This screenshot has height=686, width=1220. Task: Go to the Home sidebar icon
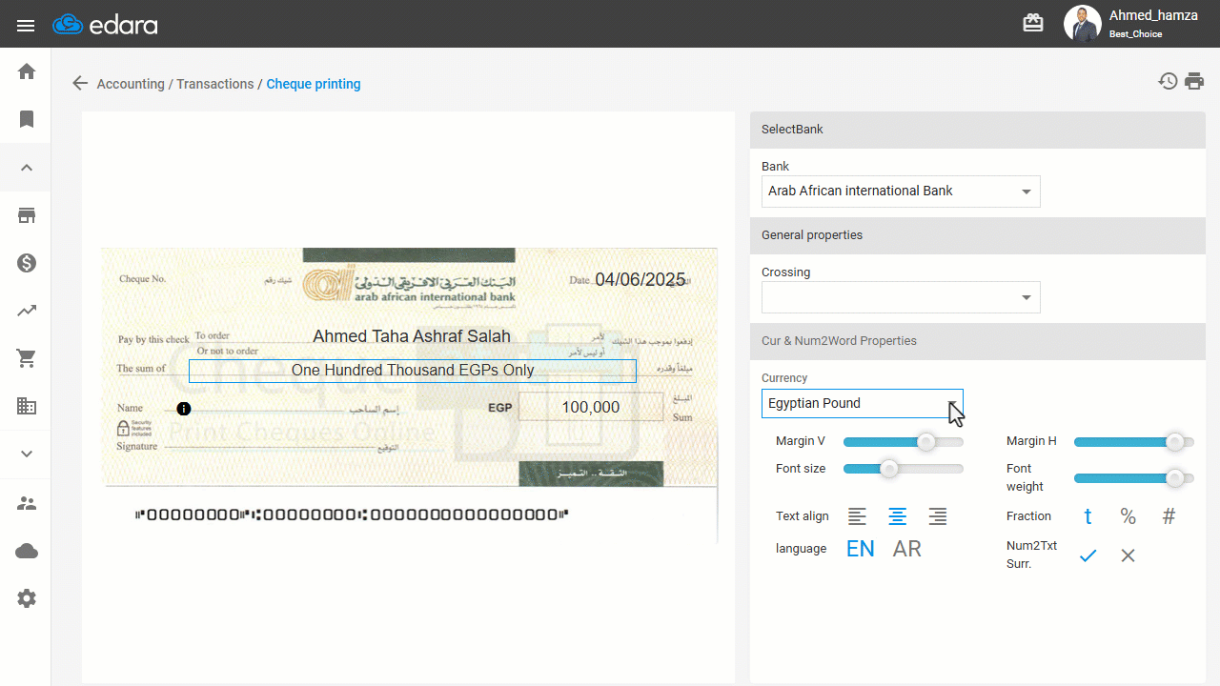coord(27,71)
